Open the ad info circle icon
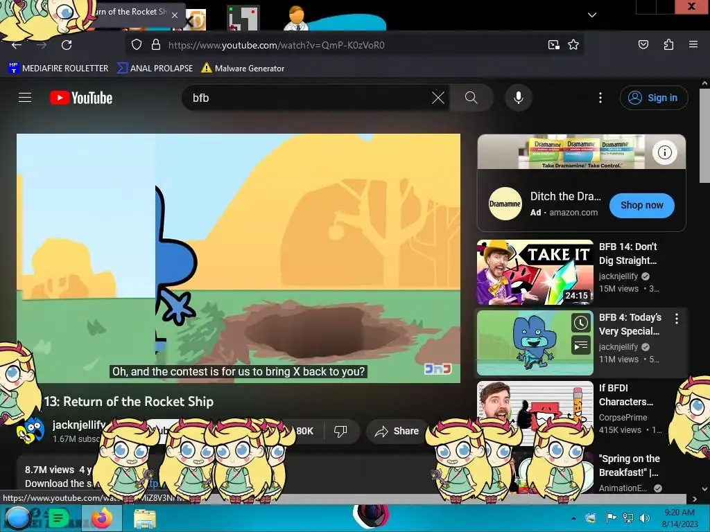Screen dimensions: 710x532 pos(664,152)
